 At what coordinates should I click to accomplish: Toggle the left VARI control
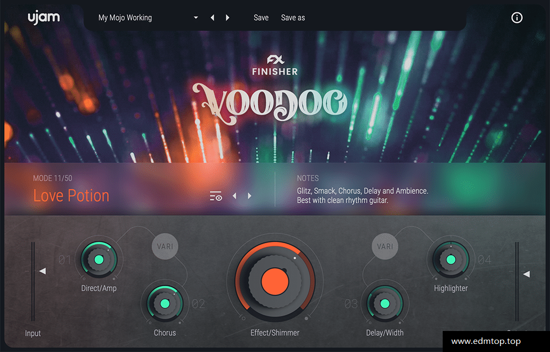(x=164, y=246)
